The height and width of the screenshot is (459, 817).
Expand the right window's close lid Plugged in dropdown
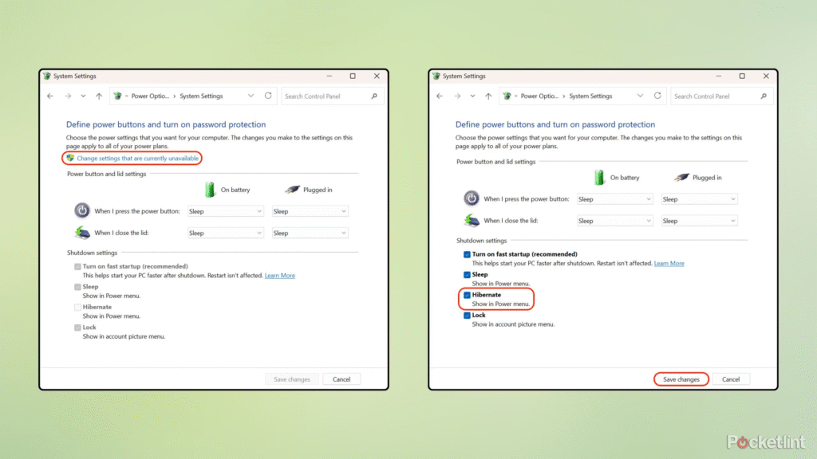click(699, 221)
